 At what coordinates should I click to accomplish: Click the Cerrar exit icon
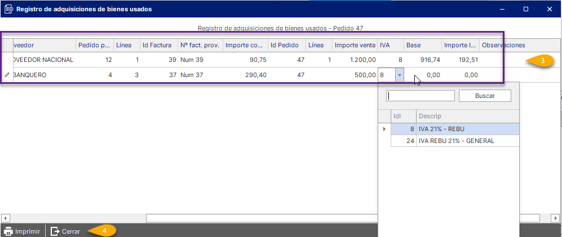tap(55, 231)
